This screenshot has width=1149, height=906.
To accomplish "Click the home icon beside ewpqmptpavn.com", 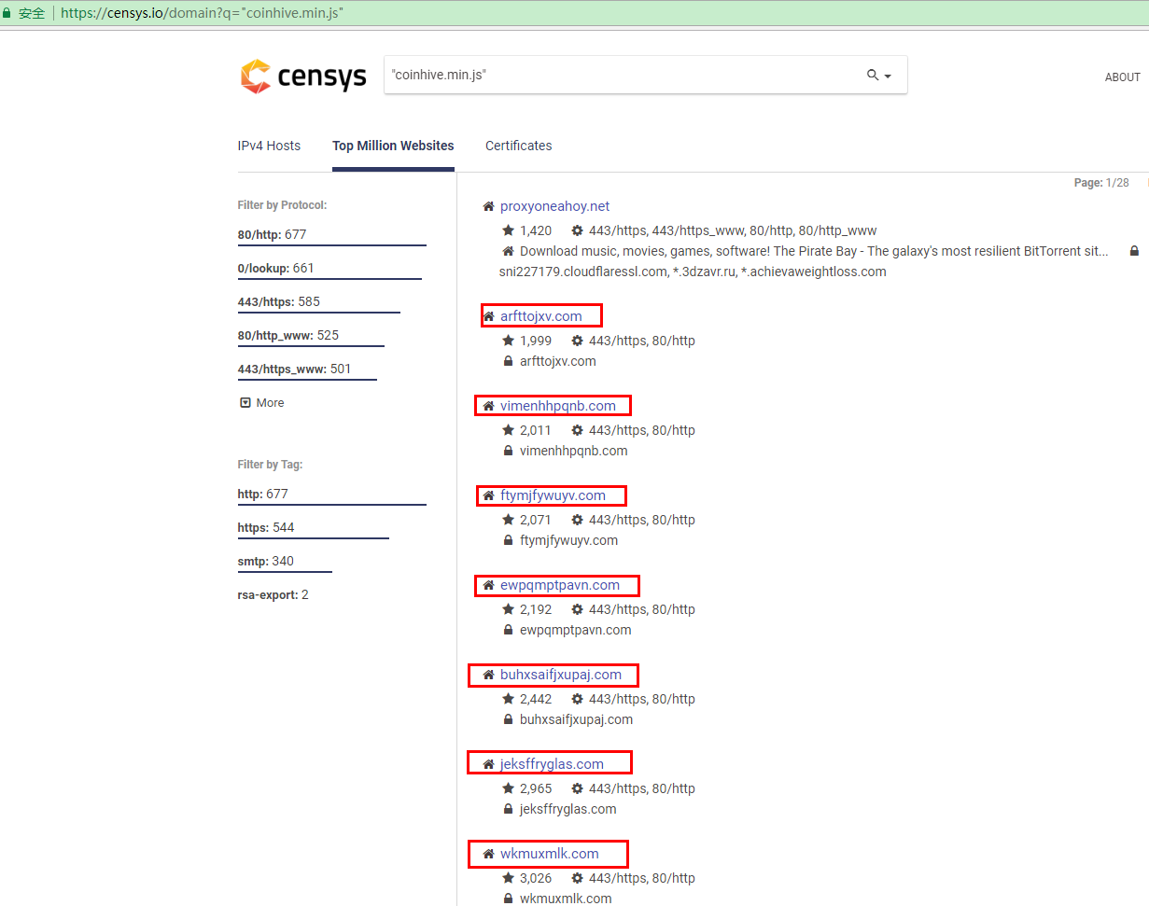I will click(488, 585).
